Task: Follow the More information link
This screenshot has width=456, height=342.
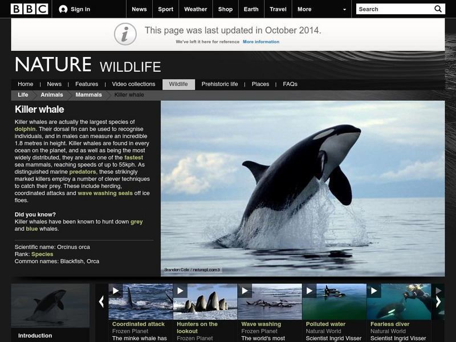Action: click(261, 42)
